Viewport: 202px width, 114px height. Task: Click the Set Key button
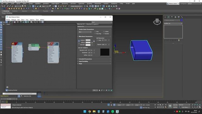click(x=175, y=107)
